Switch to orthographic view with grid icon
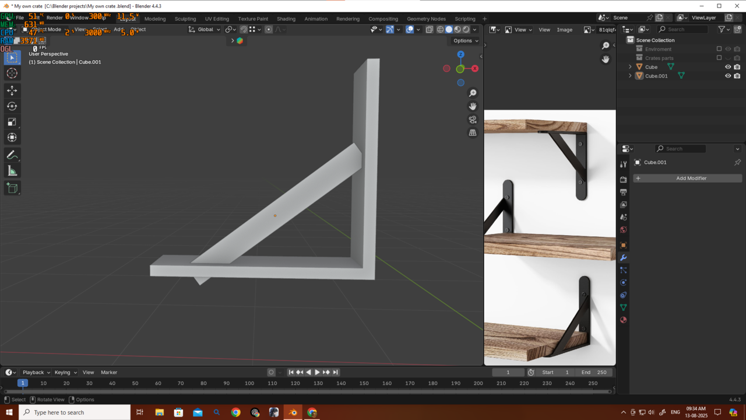The width and height of the screenshot is (746, 420). 473,133
